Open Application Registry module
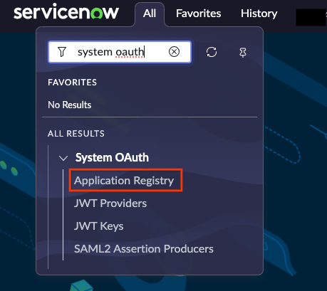 point(124,181)
